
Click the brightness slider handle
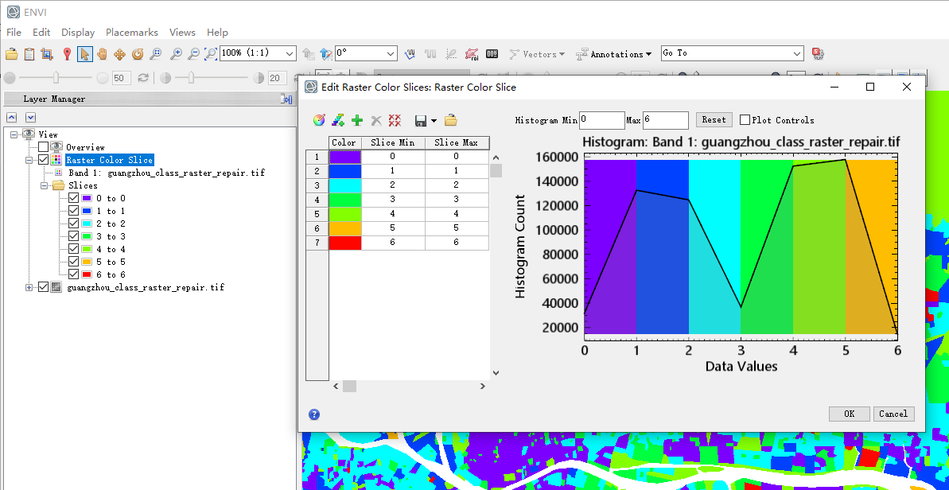pyautogui.click(x=56, y=77)
